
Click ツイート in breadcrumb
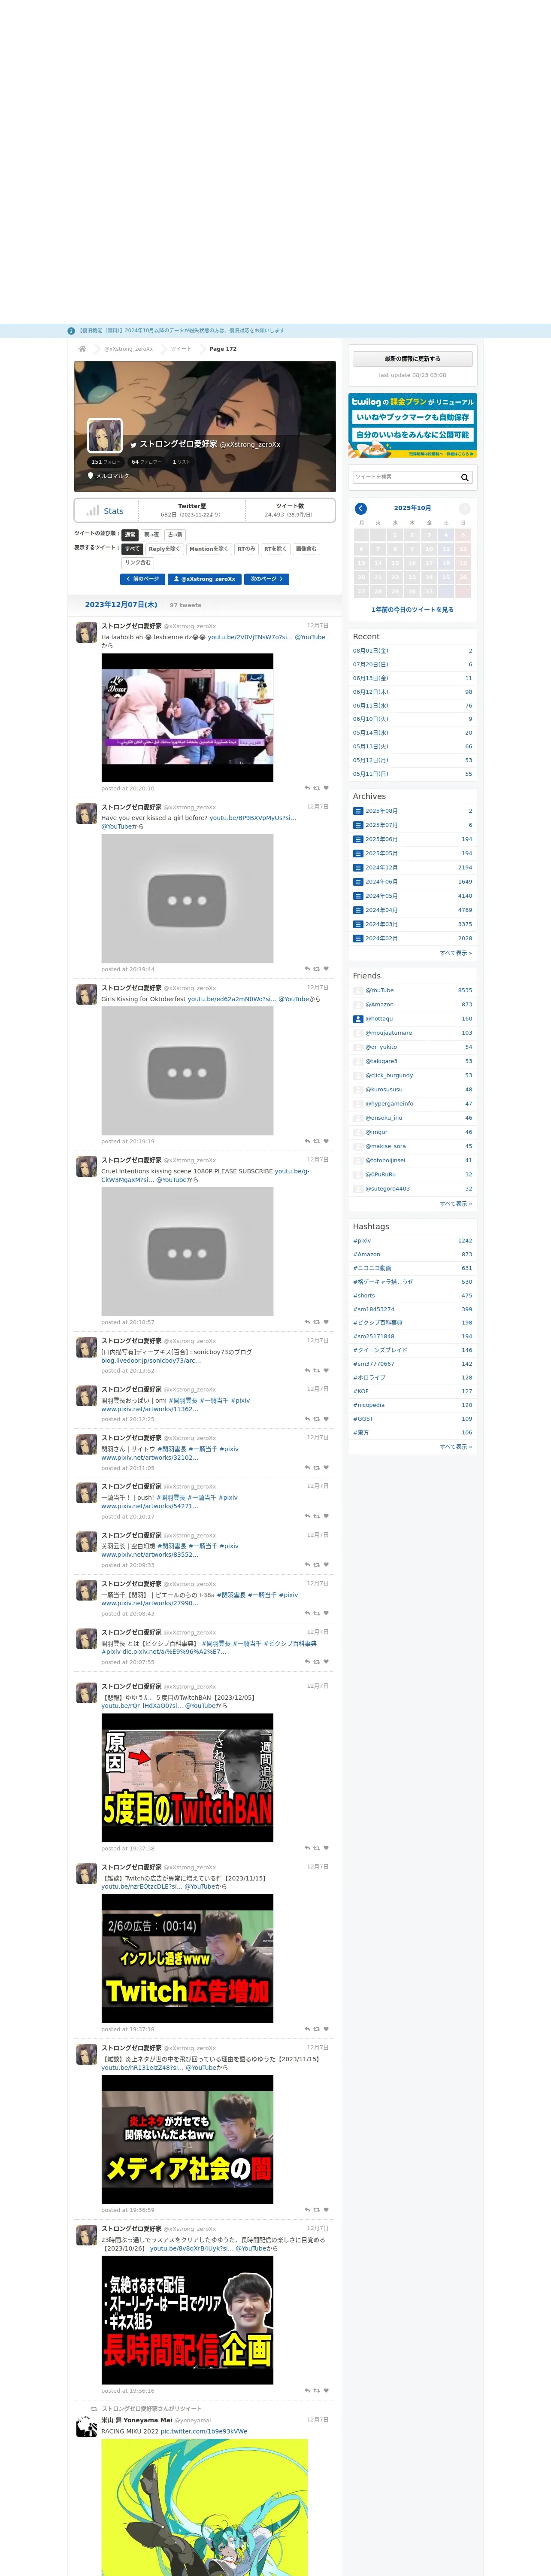[181, 349]
